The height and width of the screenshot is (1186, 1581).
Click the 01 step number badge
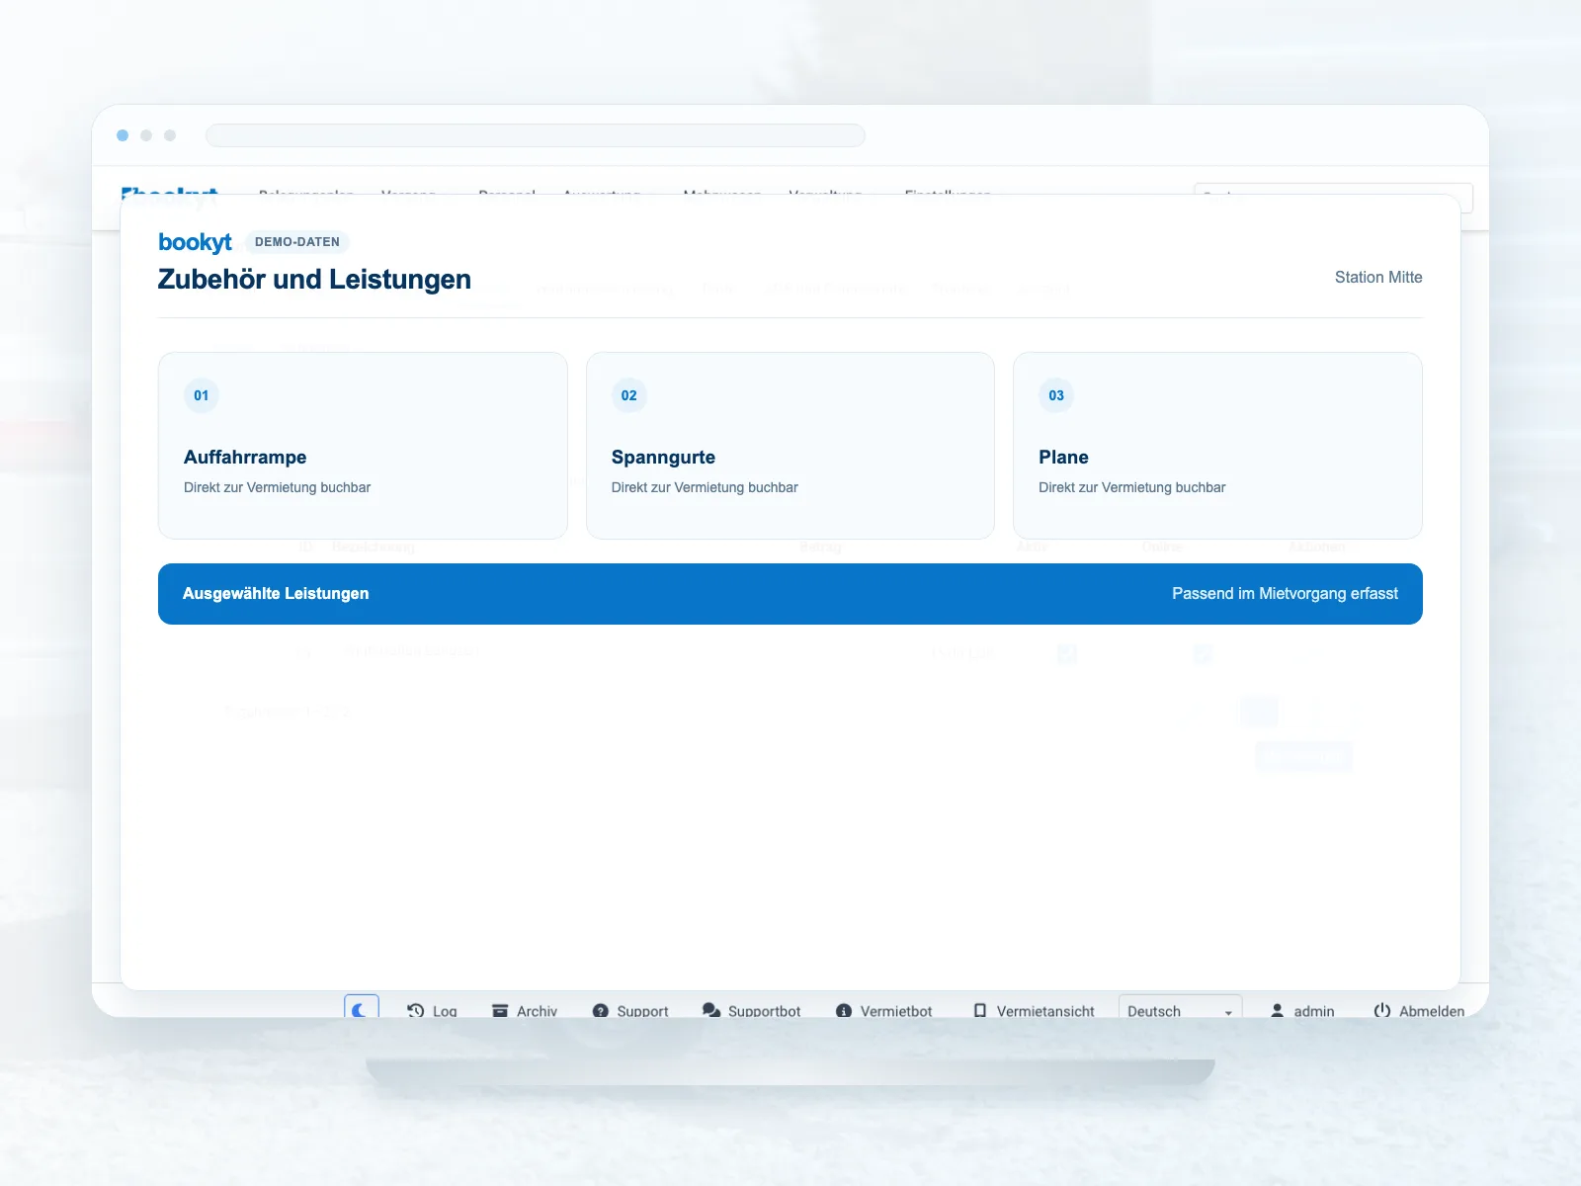[202, 395]
